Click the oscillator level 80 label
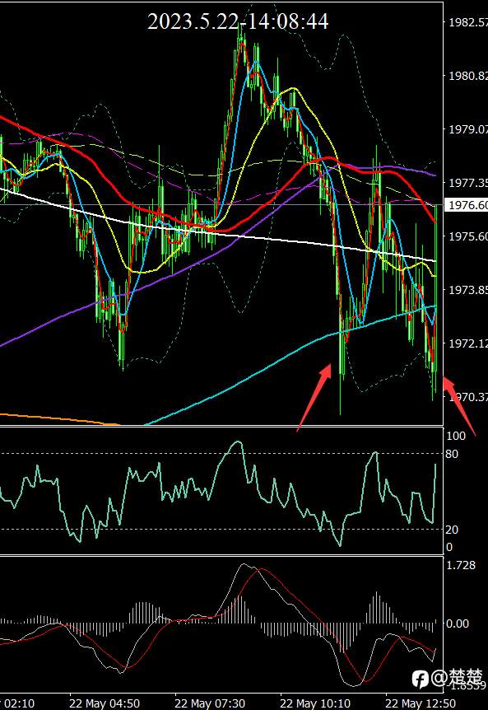 tap(452, 454)
